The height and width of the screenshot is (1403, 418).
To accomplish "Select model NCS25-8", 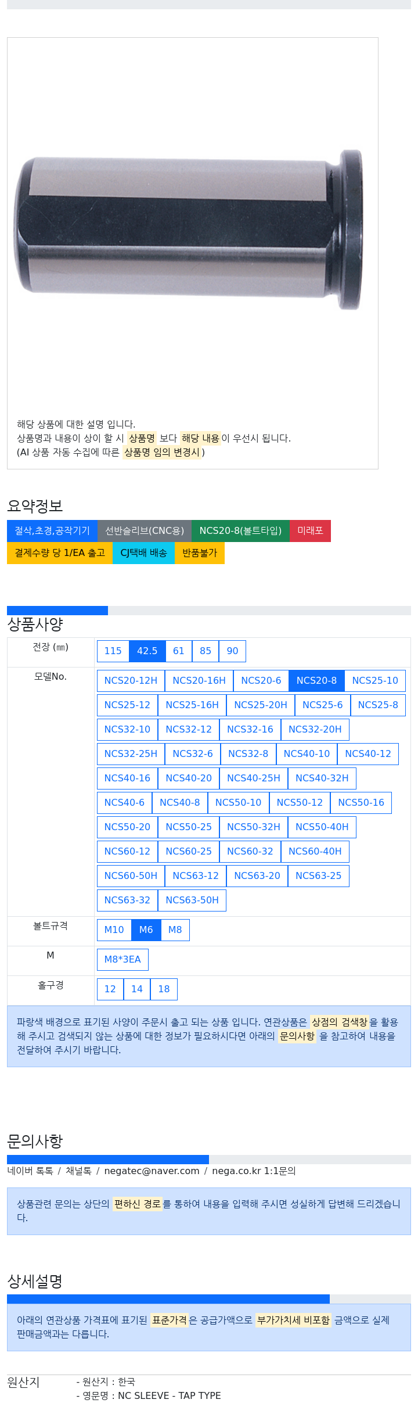I will click(378, 705).
